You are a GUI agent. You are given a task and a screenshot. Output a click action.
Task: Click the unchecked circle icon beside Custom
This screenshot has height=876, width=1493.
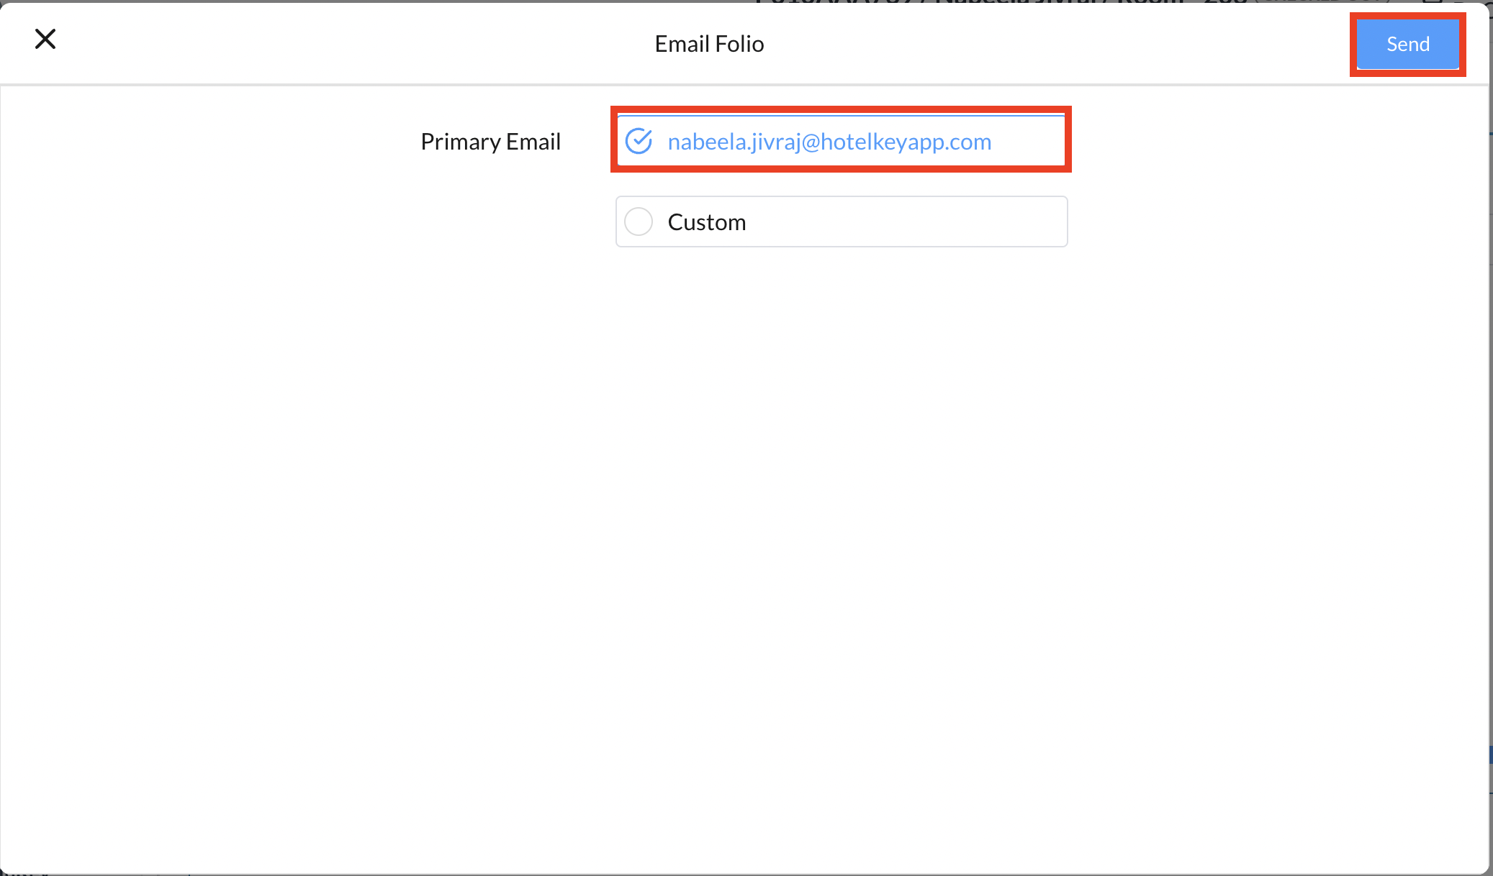[639, 222]
